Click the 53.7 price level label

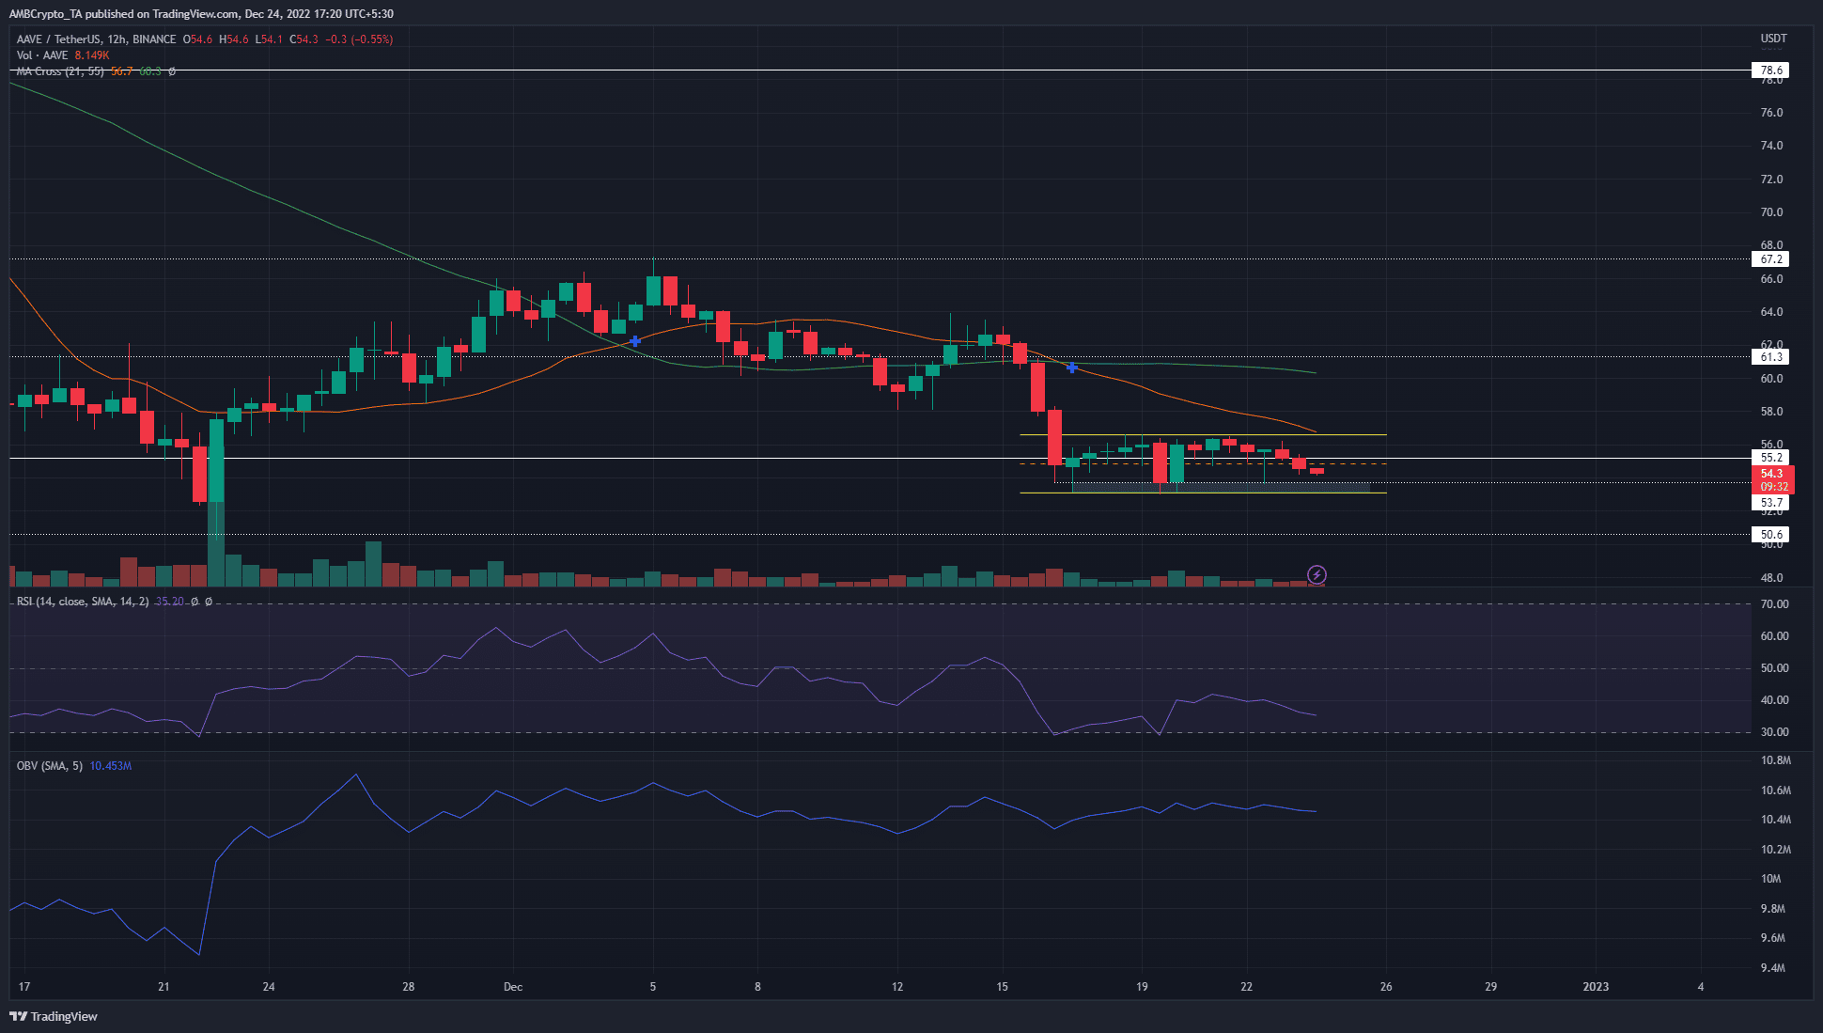click(x=1771, y=503)
